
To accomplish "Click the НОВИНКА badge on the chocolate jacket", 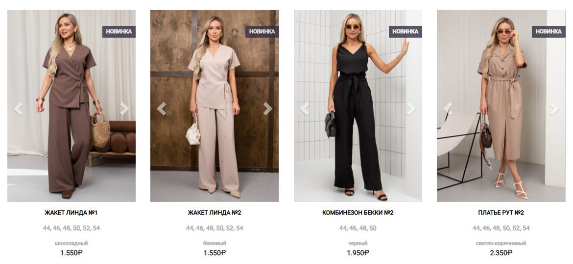I will [119, 32].
